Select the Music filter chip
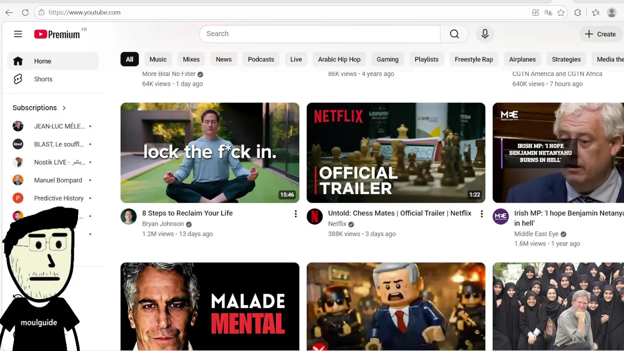 click(158, 59)
